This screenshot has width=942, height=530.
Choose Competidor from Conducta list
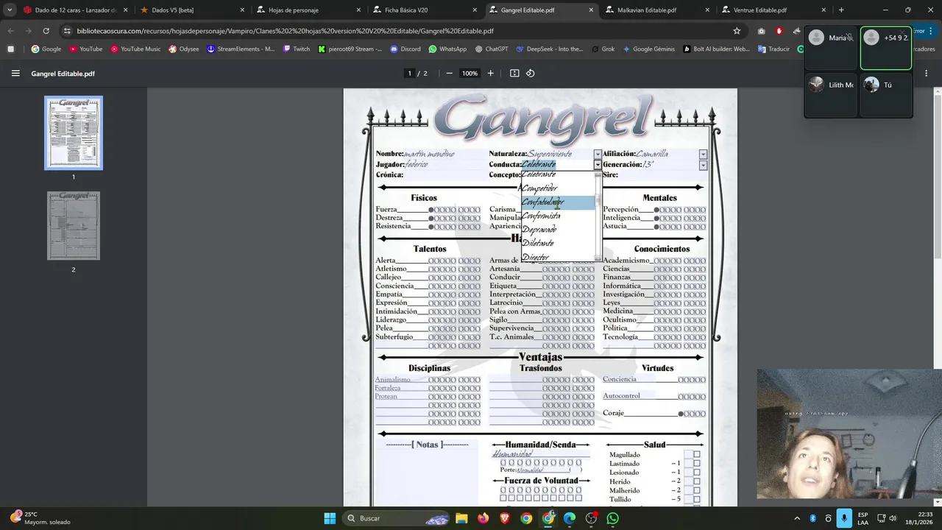click(558, 188)
